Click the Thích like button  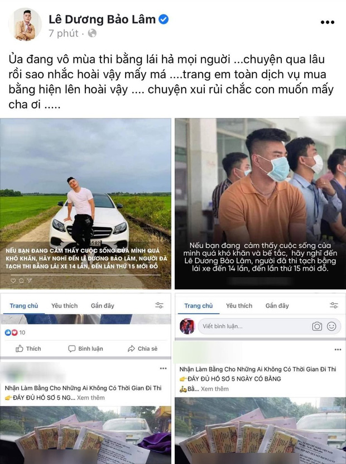coord(28,348)
